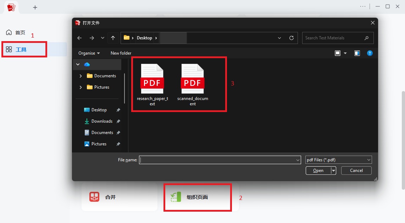
Task: Select research_paper_text PDF file
Action: point(152,85)
